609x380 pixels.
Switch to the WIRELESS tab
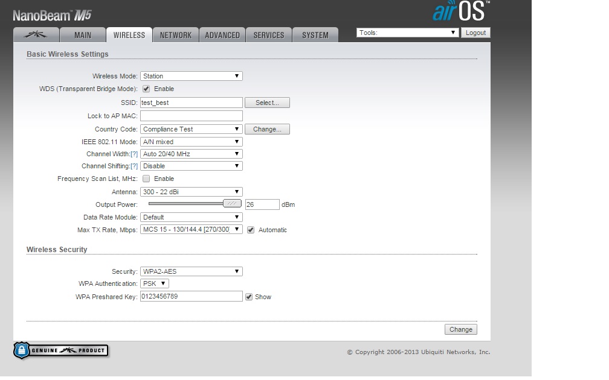(129, 35)
